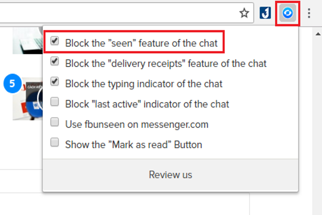322x215 pixels.
Task: Uncheck Block the typing indicator checkbox
Action: [x=55, y=81]
